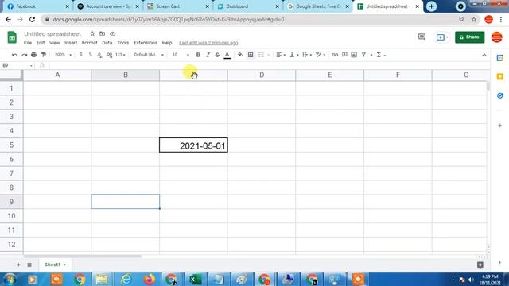Open the File menu
509x286 pixels.
point(28,43)
